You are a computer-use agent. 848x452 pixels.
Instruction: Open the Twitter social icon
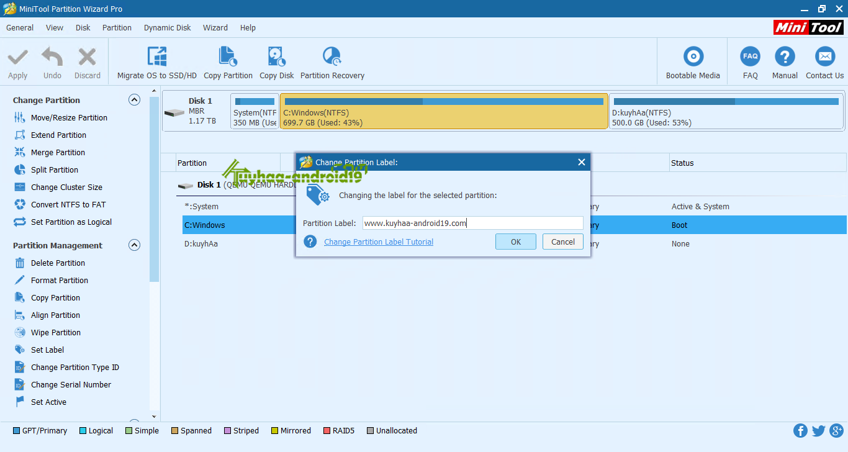818,431
